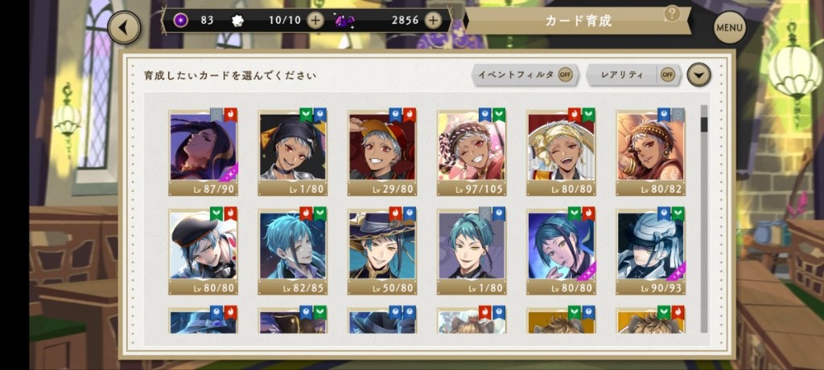Click the カード育成 title banner

tap(578, 21)
